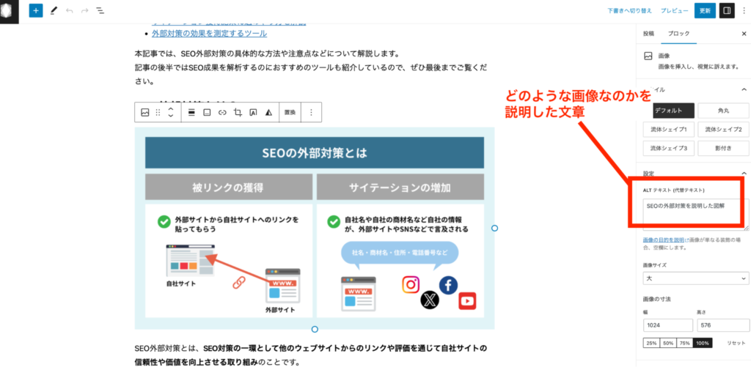Set image scale to 25%

(651, 343)
